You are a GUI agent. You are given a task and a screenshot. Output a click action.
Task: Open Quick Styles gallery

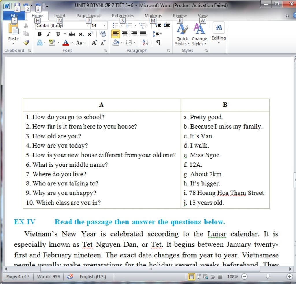pos(182,35)
